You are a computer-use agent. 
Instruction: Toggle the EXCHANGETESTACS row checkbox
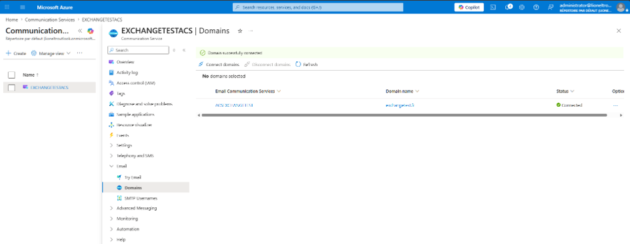coord(11,87)
